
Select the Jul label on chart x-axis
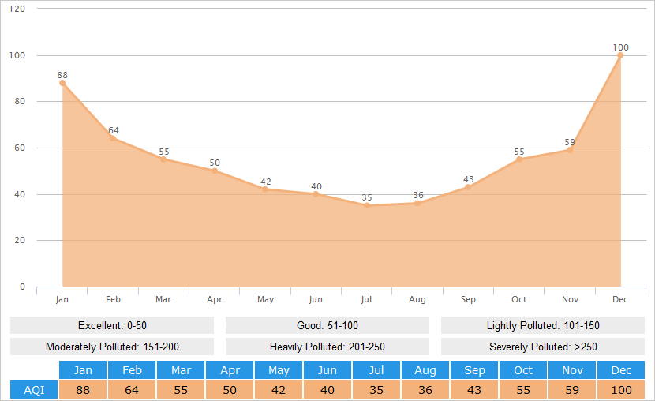366,299
